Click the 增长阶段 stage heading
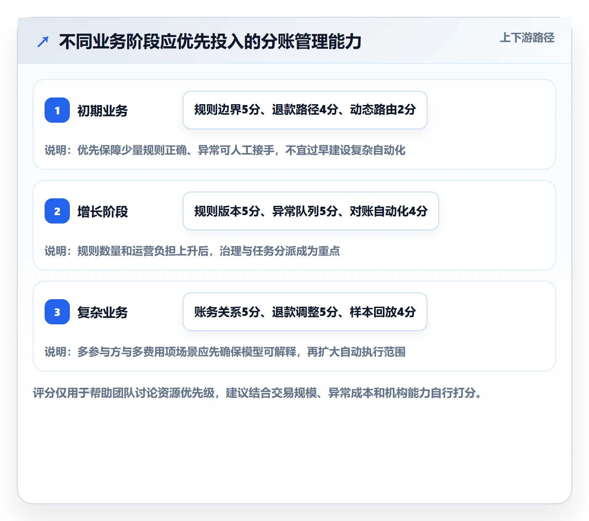The image size is (589, 521). (x=103, y=211)
